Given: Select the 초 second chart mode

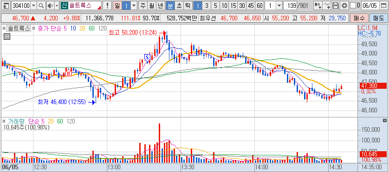Looking at the screenshot, I should (x=179, y=6).
